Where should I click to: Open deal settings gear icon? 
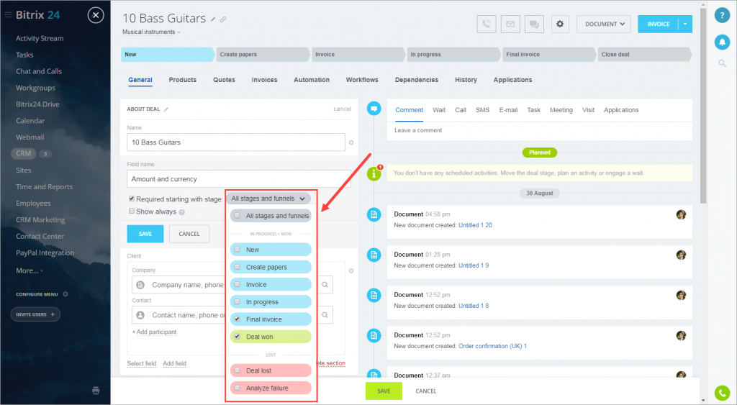click(559, 24)
